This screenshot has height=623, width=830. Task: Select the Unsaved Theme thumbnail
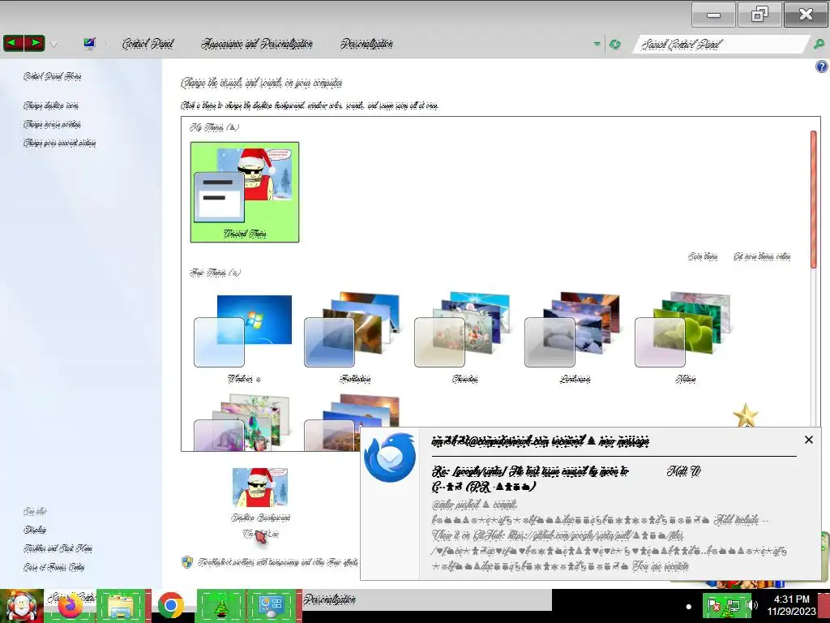245,191
